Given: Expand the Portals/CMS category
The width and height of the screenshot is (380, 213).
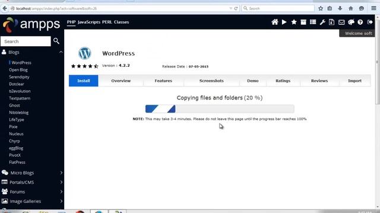Looking at the screenshot, I should click(x=61, y=182).
